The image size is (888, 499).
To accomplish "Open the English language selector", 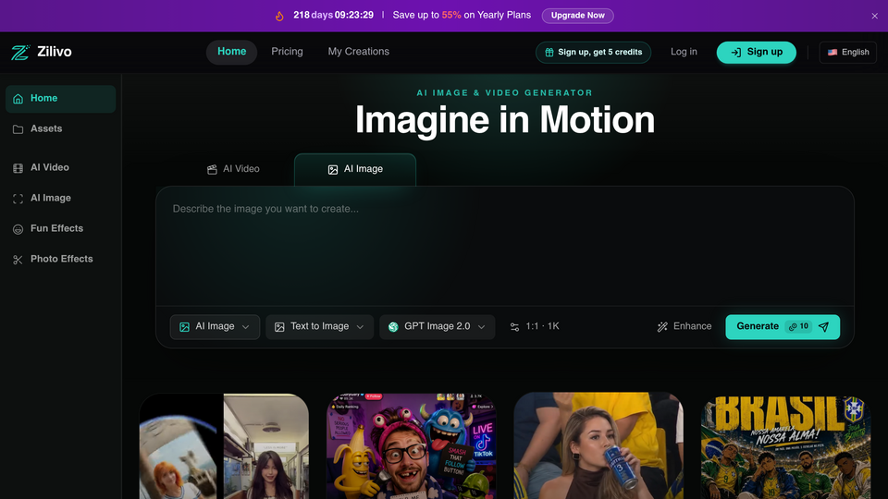I will [x=848, y=52].
